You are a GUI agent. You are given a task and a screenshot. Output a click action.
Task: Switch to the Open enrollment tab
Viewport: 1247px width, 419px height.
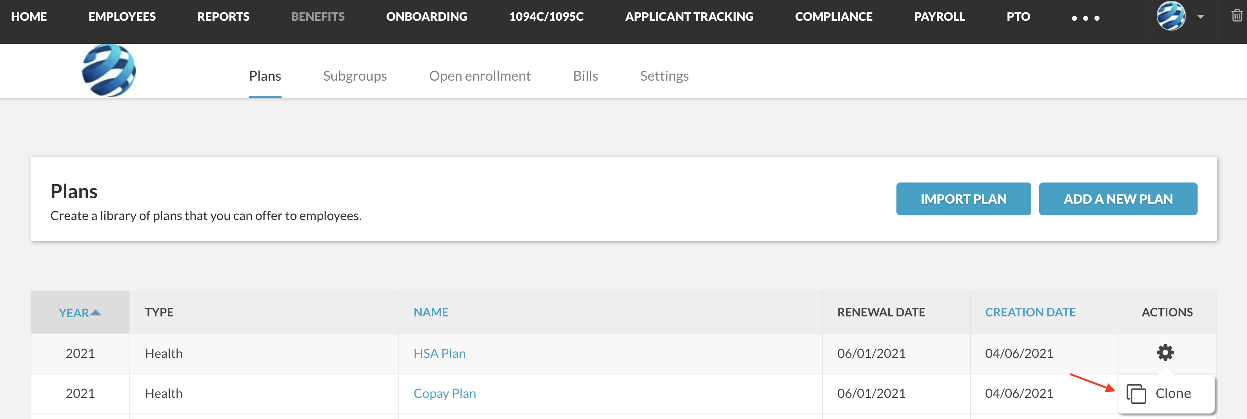coord(480,76)
